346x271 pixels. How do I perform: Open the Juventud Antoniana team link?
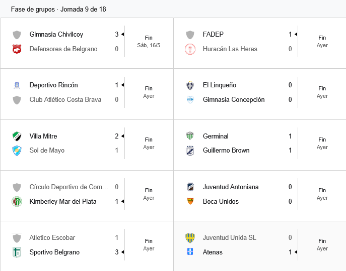click(x=231, y=187)
